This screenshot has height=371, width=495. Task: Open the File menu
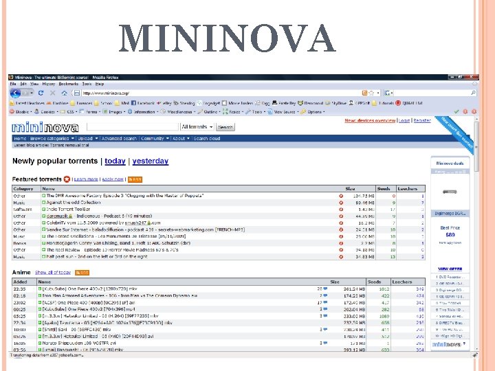13,84
